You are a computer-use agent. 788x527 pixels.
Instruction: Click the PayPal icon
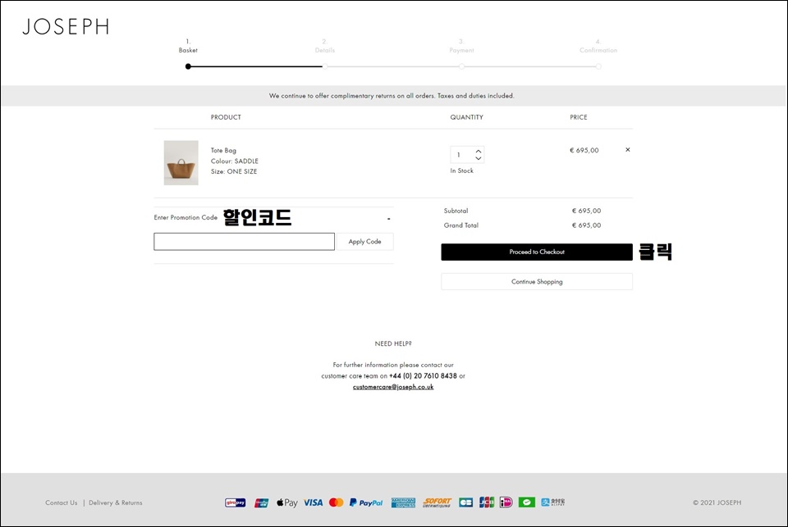366,502
